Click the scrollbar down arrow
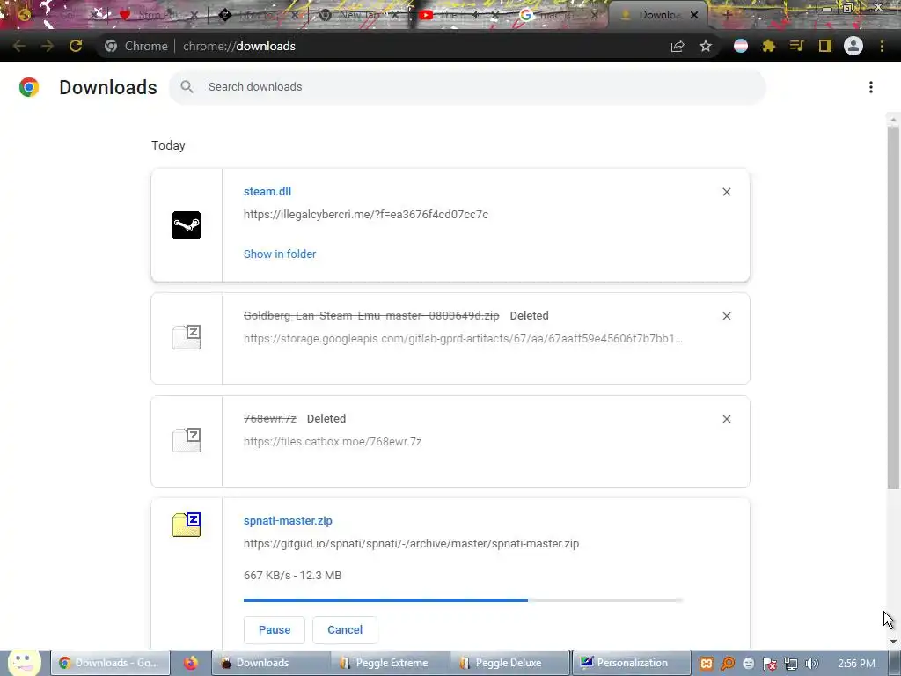 click(893, 642)
